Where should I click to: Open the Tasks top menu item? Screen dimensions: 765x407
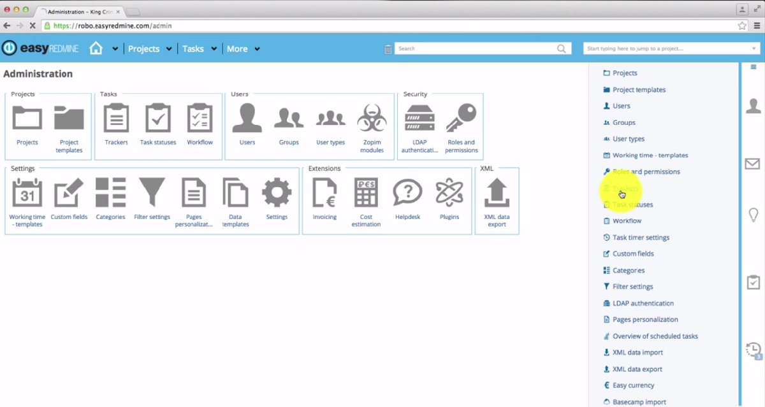point(193,48)
